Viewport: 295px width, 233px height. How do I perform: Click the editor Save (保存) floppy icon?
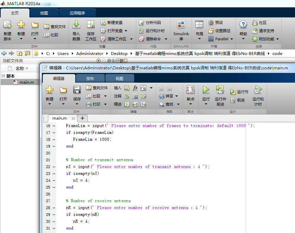point(77,90)
